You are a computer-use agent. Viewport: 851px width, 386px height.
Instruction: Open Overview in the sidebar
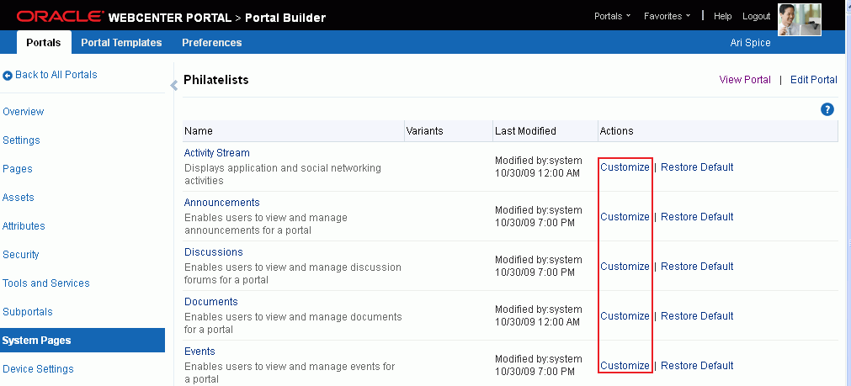pyautogui.click(x=24, y=112)
